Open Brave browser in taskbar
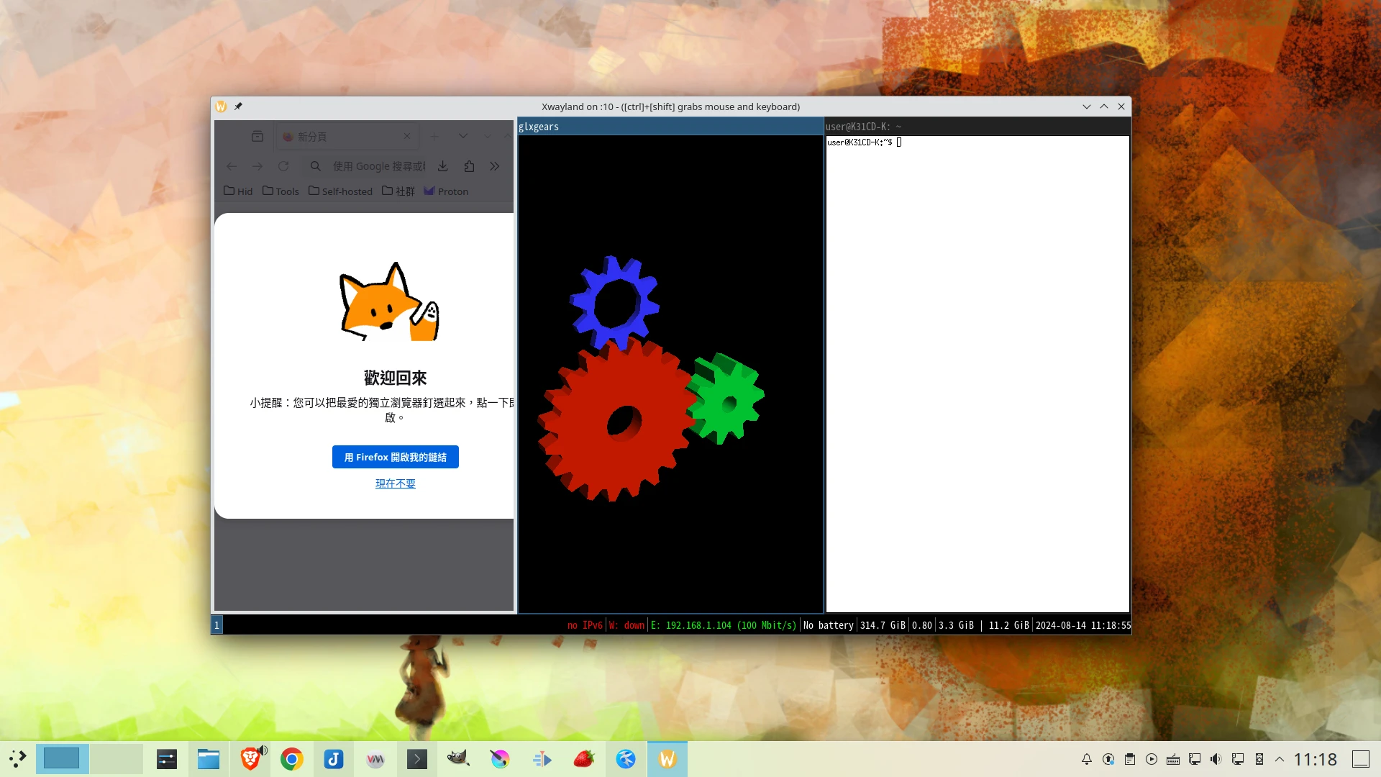1381x777 pixels. pos(250,759)
